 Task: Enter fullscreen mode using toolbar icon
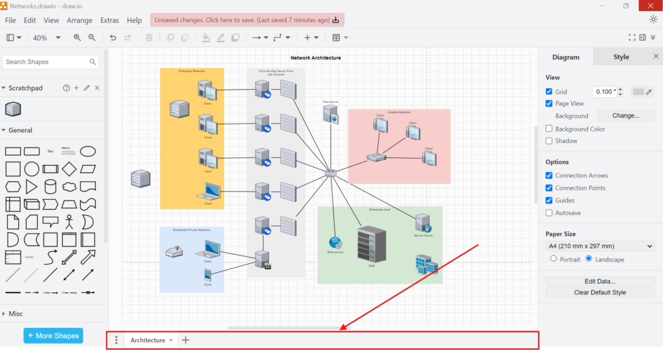pos(633,38)
